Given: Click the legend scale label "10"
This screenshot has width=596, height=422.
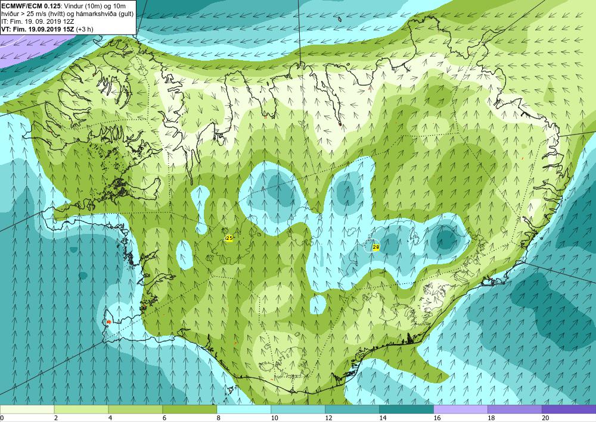Looking at the screenshot, I should pyautogui.click(x=274, y=418).
